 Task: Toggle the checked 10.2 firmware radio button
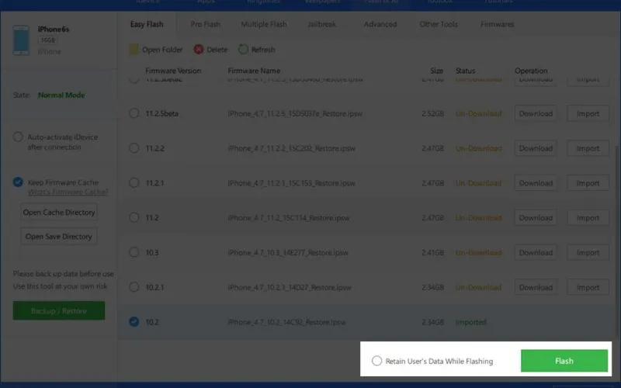pyautogui.click(x=134, y=322)
